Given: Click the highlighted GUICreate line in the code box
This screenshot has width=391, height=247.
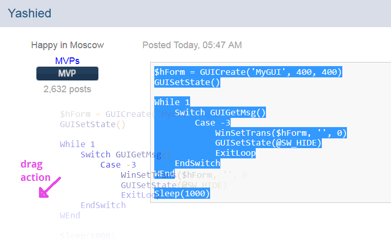Looking at the screenshot, I should (248, 72).
